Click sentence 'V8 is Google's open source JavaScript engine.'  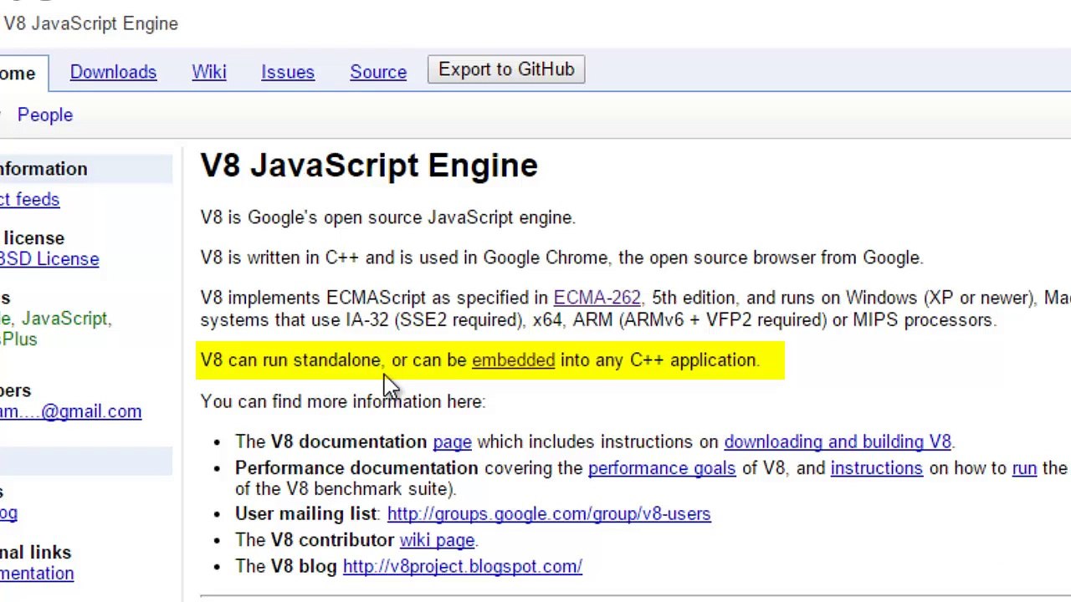(388, 217)
